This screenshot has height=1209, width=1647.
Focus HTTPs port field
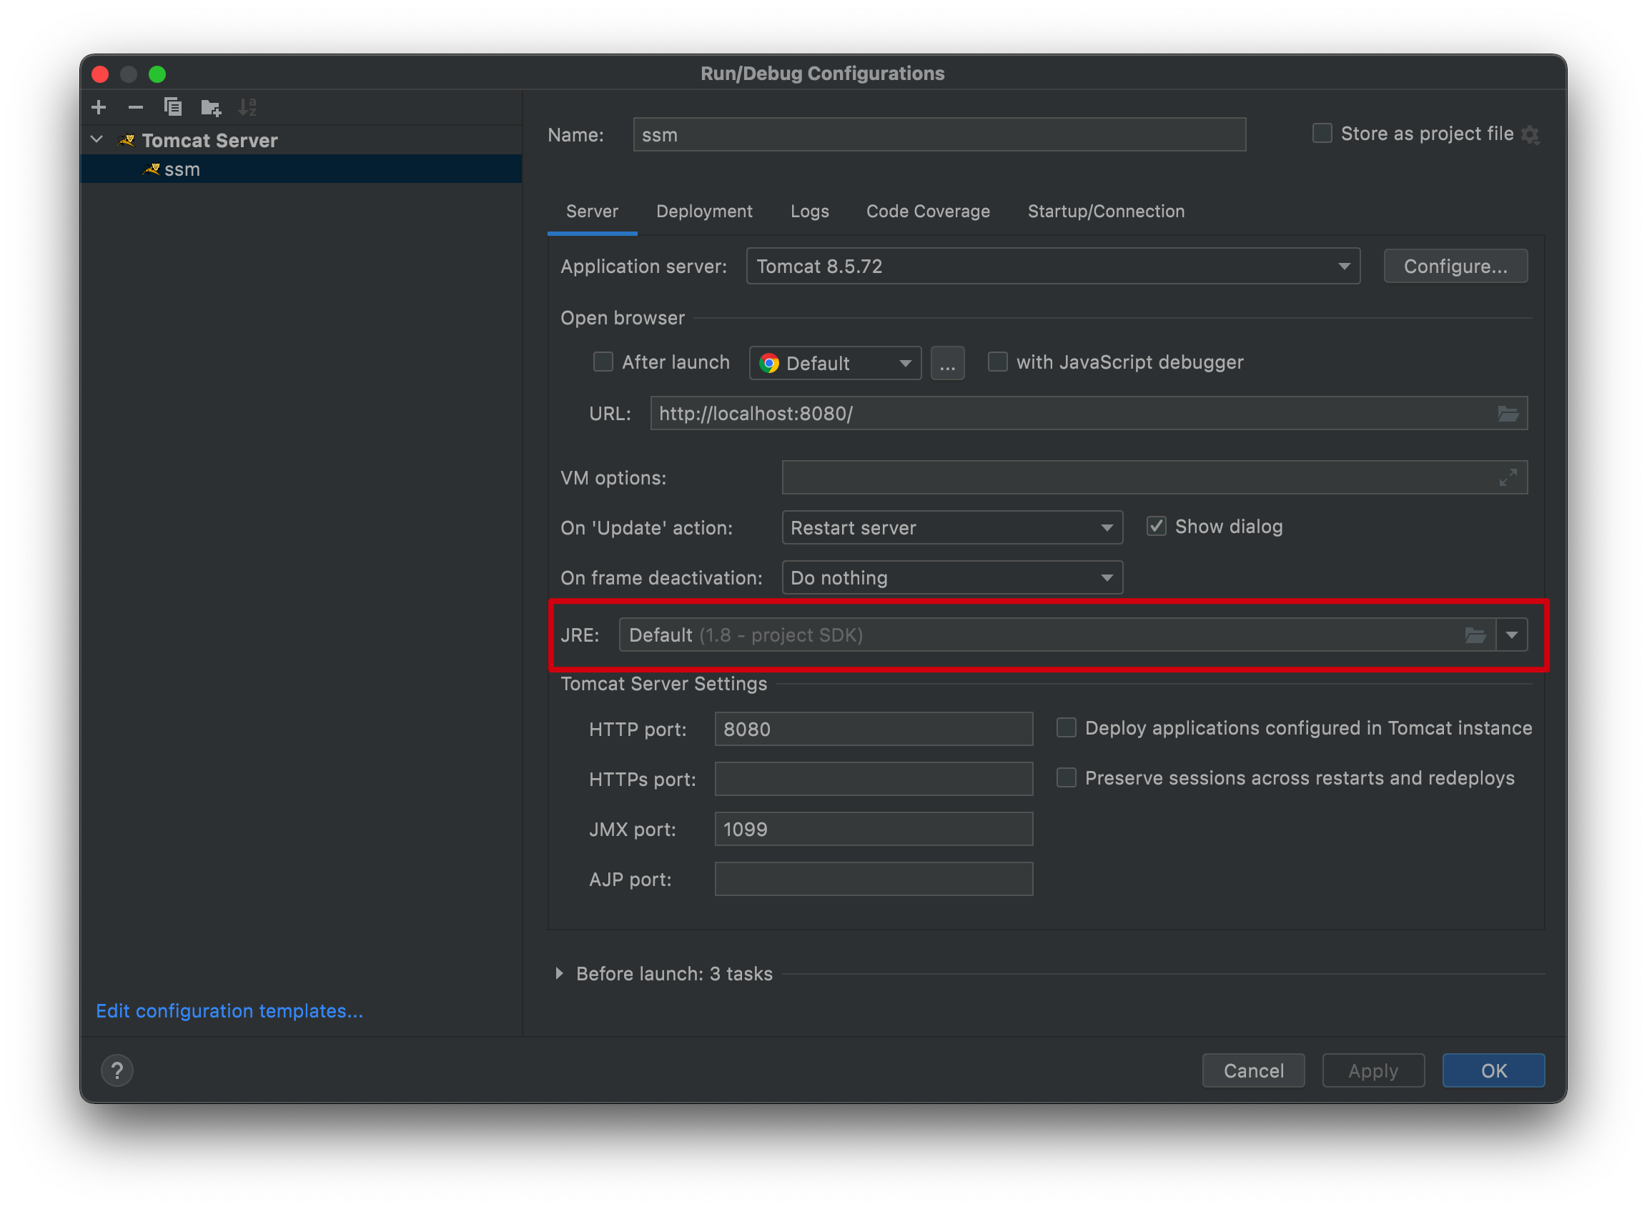(874, 780)
